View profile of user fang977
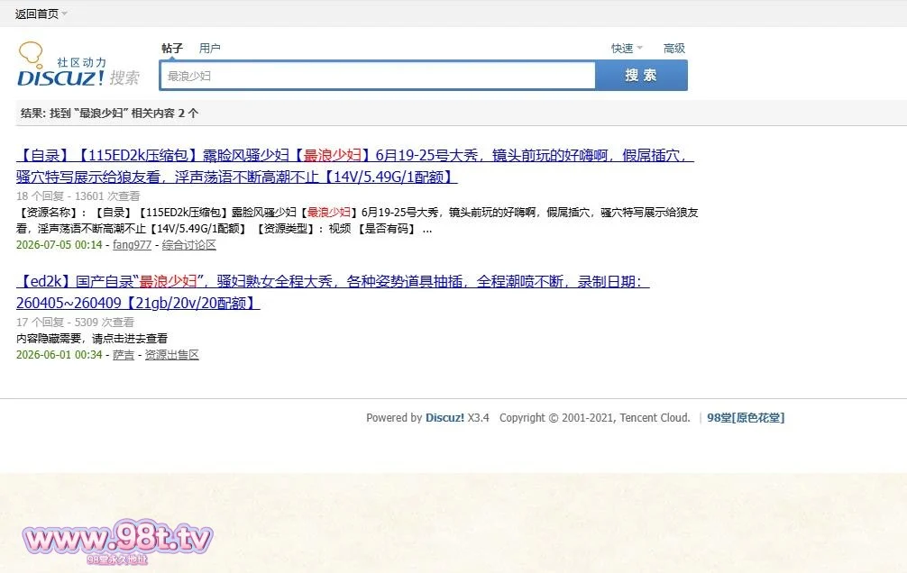The height and width of the screenshot is (573, 907). click(x=132, y=244)
